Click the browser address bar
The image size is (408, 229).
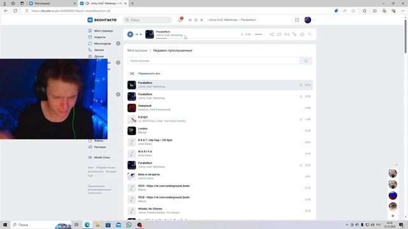[x=177, y=11]
